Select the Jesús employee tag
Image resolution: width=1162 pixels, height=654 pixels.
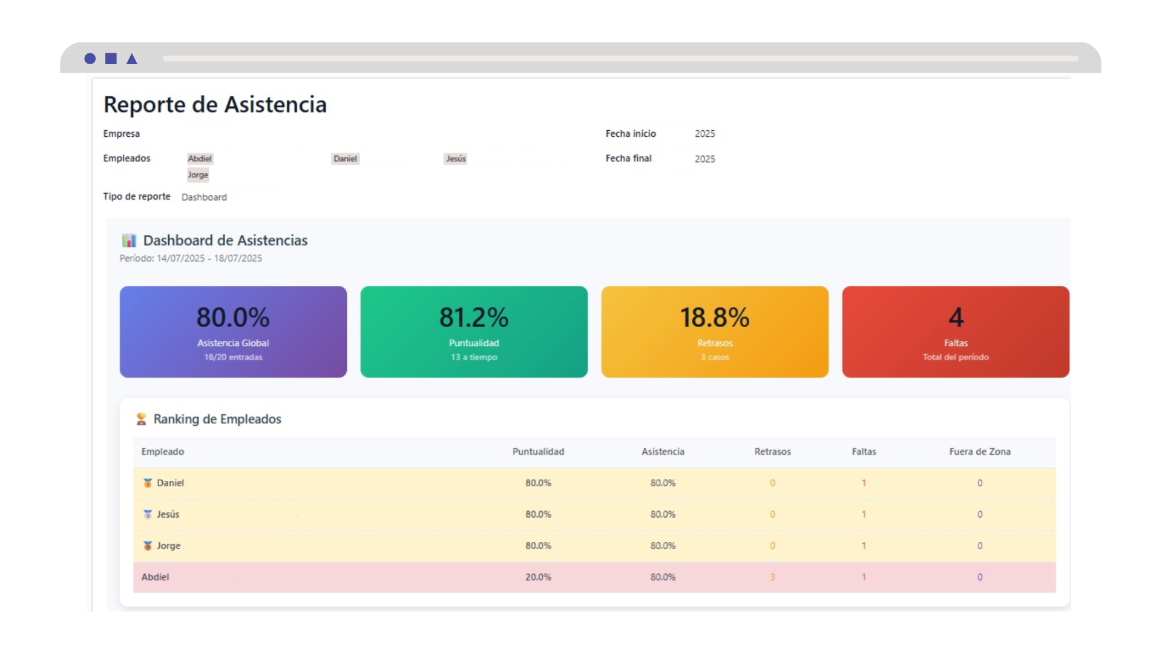pyautogui.click(x=455, y=158)
